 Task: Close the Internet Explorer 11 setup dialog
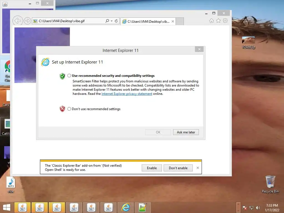coord(199,49)
